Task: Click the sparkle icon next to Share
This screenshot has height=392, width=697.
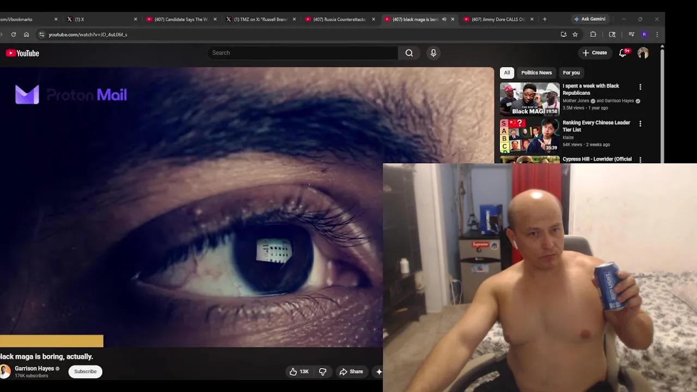Action: point(379,371)
